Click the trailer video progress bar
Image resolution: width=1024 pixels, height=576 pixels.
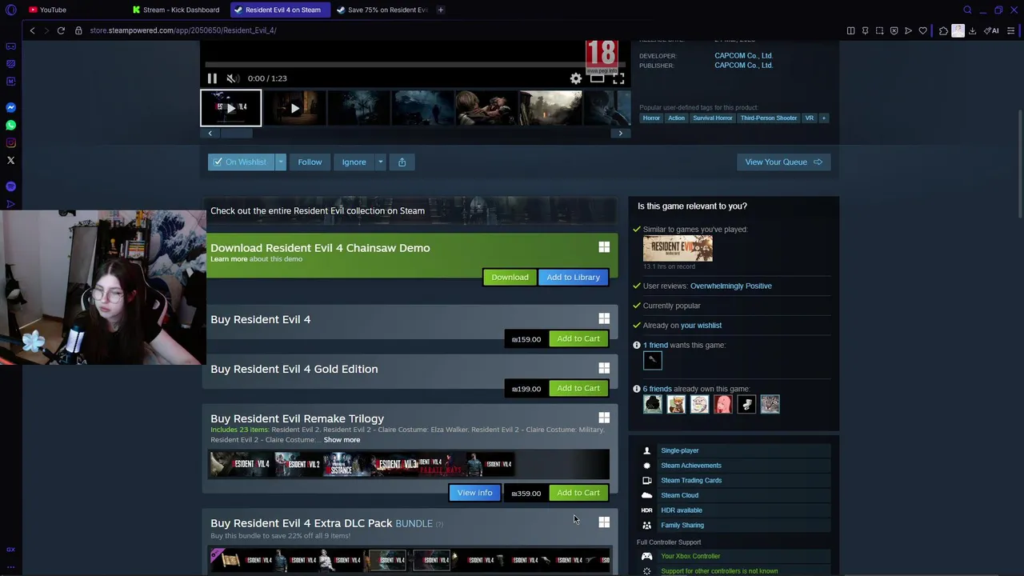tap(415, 65)
